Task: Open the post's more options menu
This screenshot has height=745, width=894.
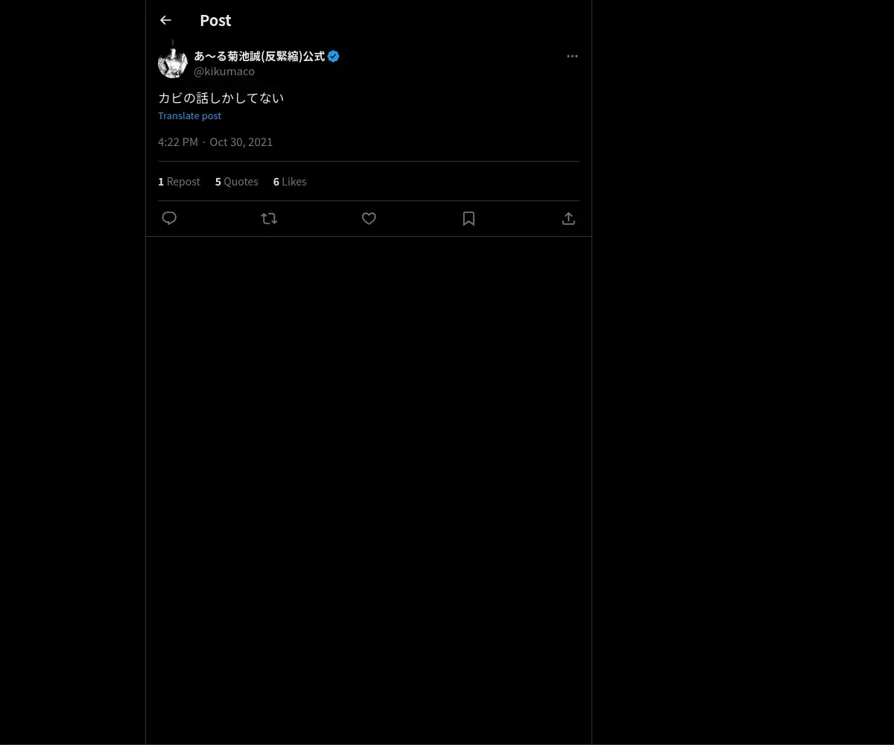Action: tap(572, 57)
